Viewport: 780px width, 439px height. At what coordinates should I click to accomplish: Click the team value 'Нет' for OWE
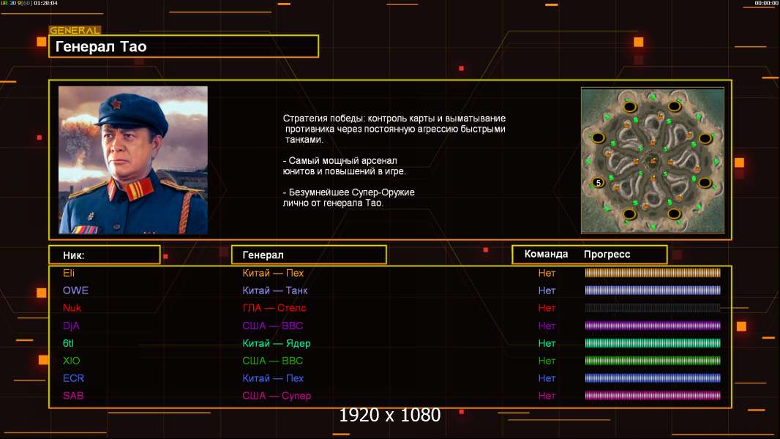pos(547,290)
